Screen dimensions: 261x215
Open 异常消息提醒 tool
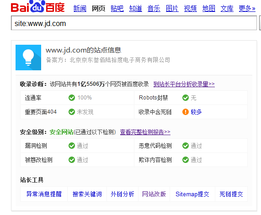(44, 194)
